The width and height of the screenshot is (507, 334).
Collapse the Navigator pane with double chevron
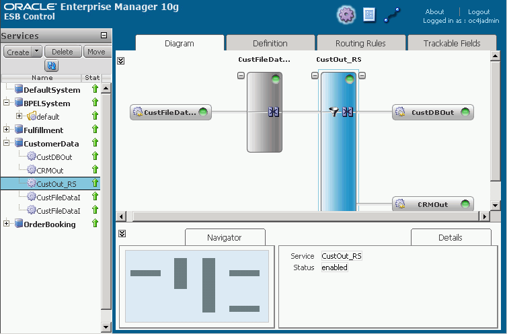tap(122, 233)
